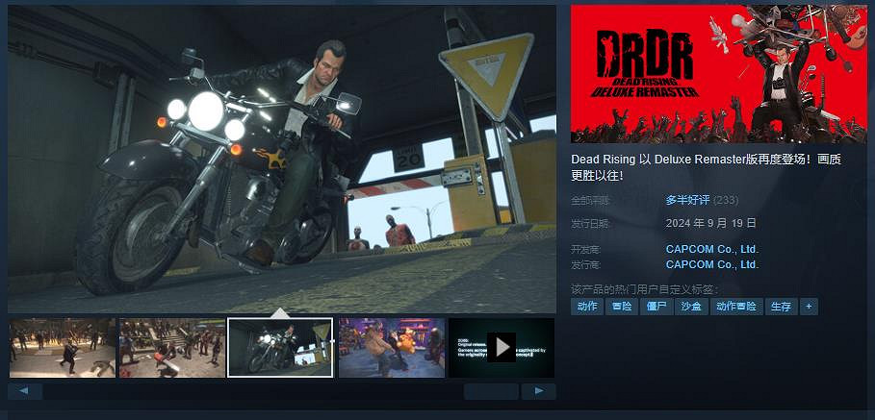Click the main motorcycle screenshot
875x420 pixels.
coord(282,160)
